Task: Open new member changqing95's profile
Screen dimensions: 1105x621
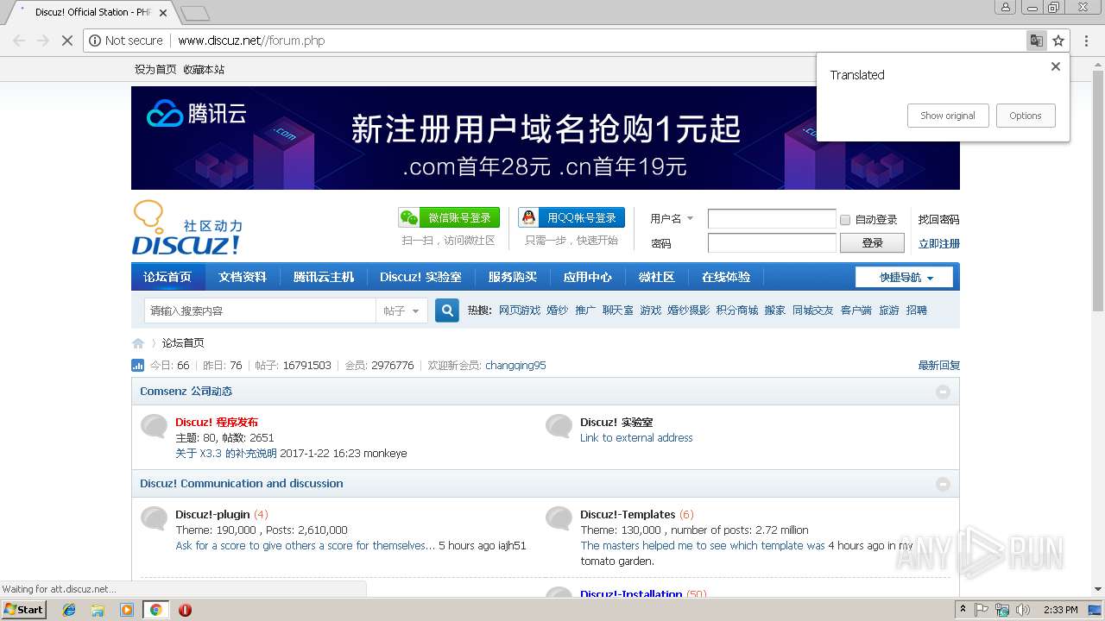Action: pyautogui.click(x=515, y=366)
